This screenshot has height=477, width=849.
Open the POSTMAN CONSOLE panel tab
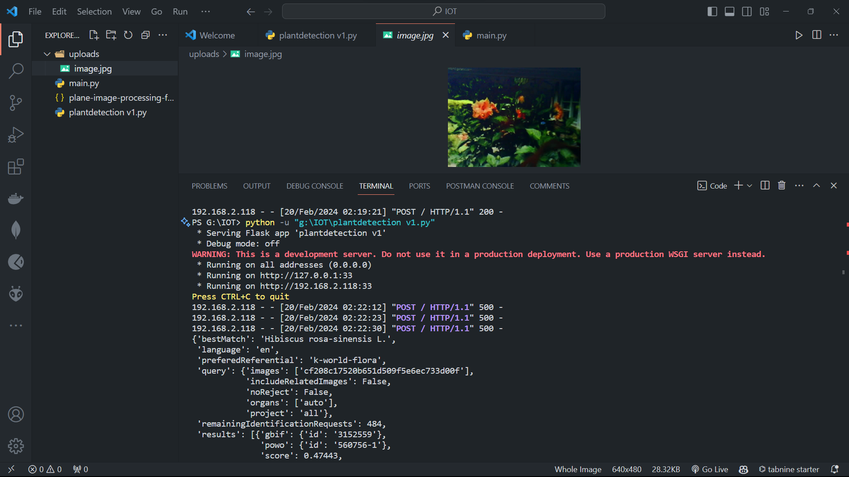480,186
